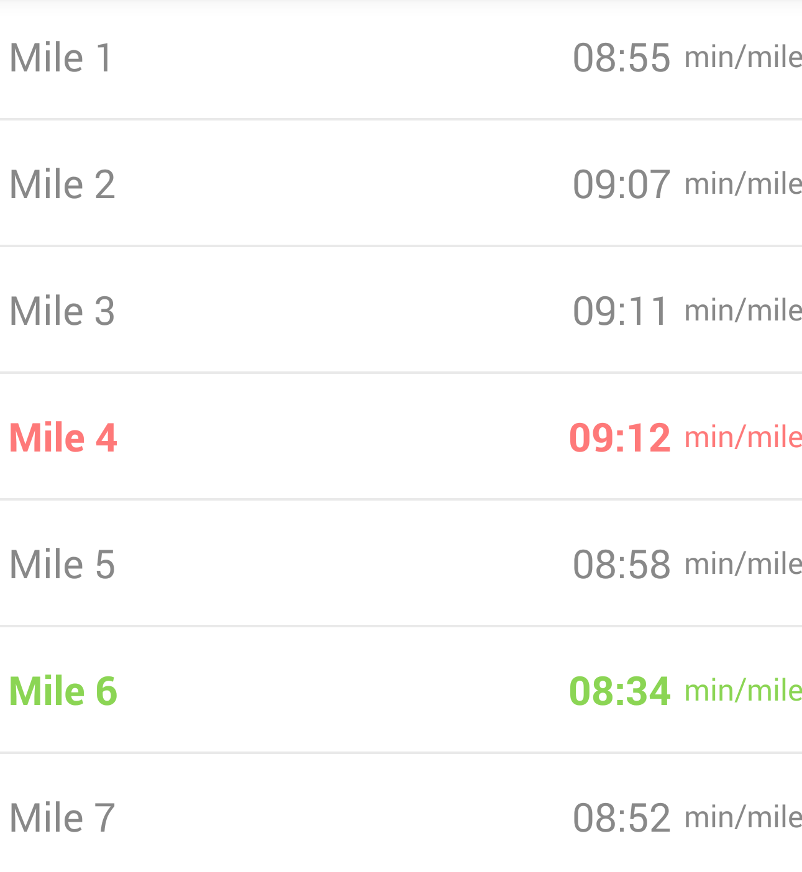Select the 08:55 pace value
Screen dimensions: 802x872
coord(621,58)
